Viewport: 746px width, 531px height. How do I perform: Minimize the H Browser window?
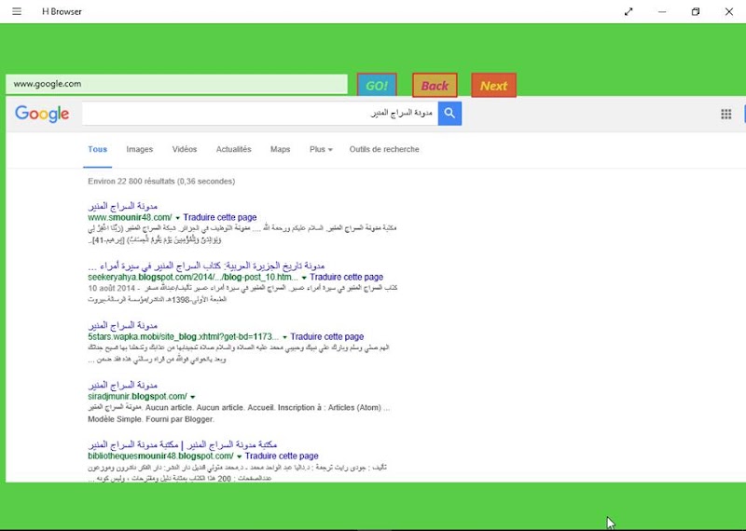click(x=662, y=12)
